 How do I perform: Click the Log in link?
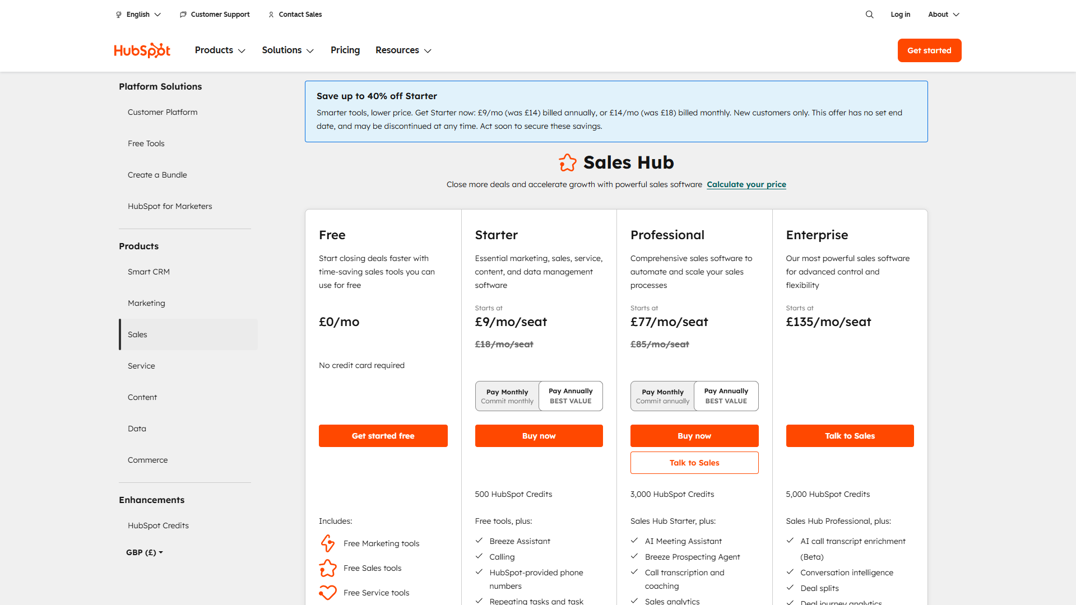point(900,15)
